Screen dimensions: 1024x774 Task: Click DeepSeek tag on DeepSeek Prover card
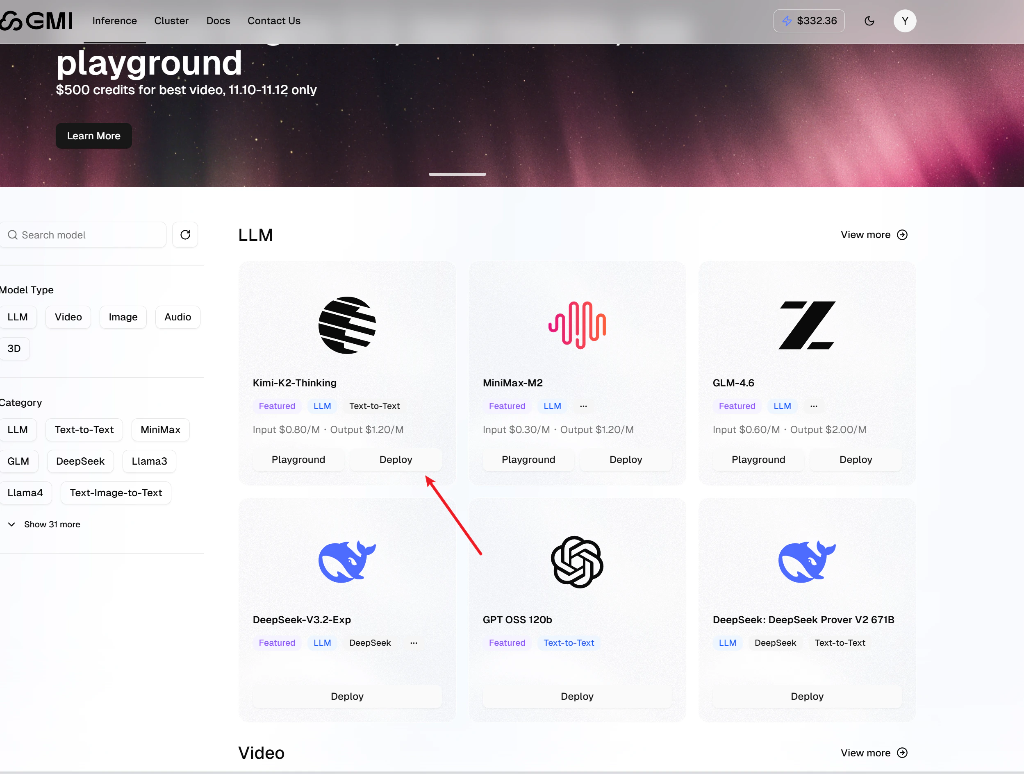[775, 642]
